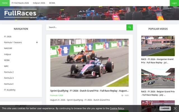
Task: Open the Dutch Grand Prix Sprint Qualifying thumbnail
Action: coord(89,63)
